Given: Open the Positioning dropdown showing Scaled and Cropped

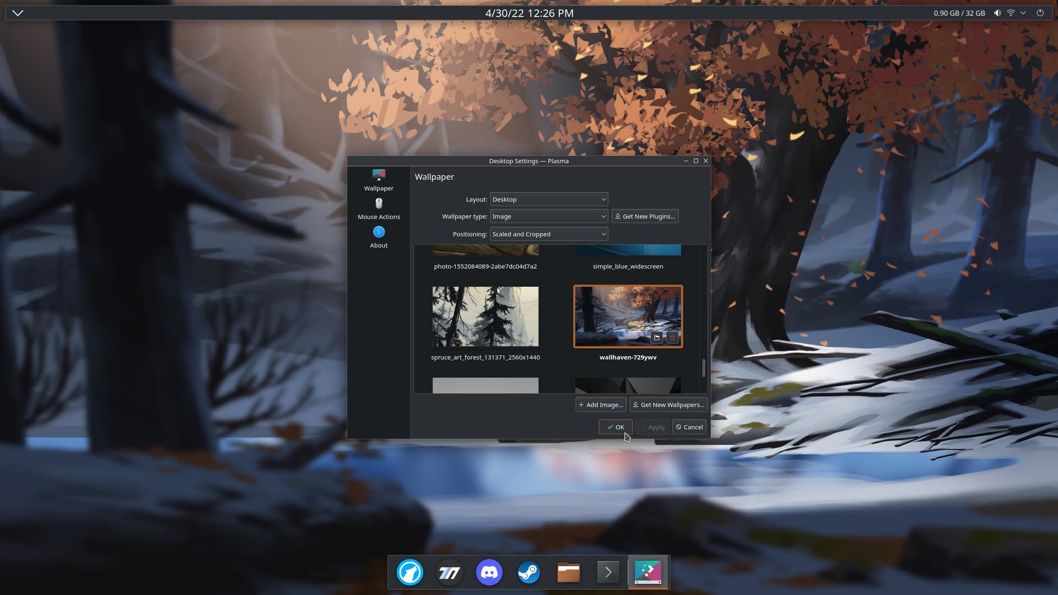Looking at the screenshot, I should 549,234.
